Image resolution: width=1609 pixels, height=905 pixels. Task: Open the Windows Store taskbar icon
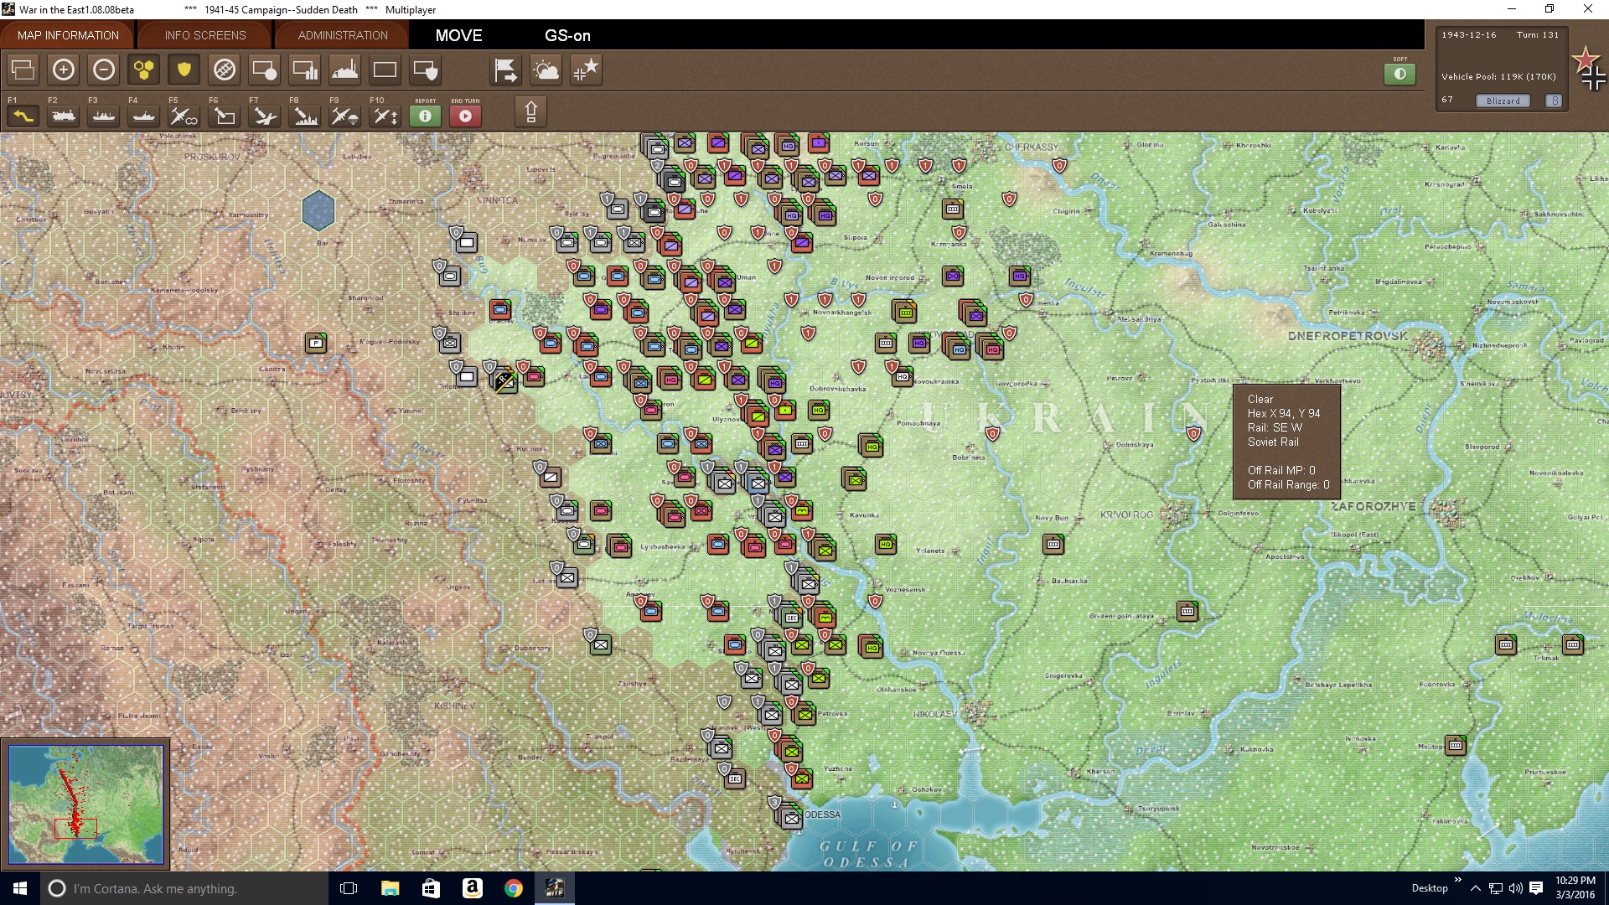pos(431,888)
